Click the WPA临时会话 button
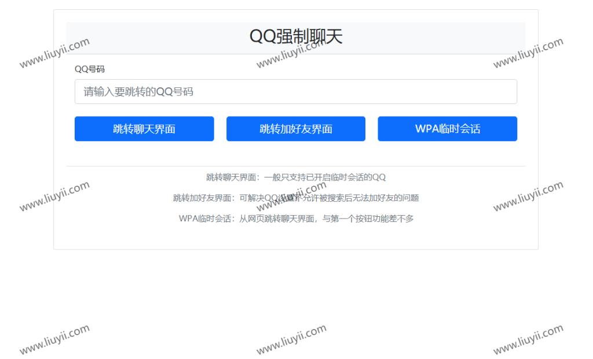 tap(448, 129)
